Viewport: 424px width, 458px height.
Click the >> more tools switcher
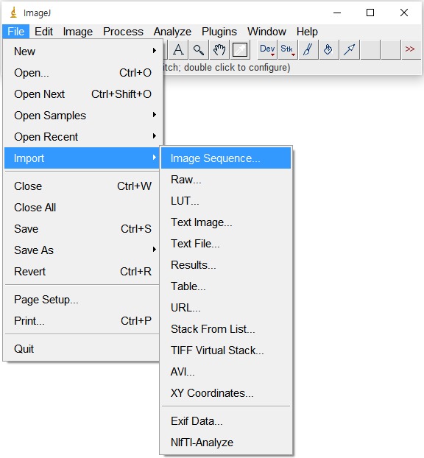(x=410, y=49)
